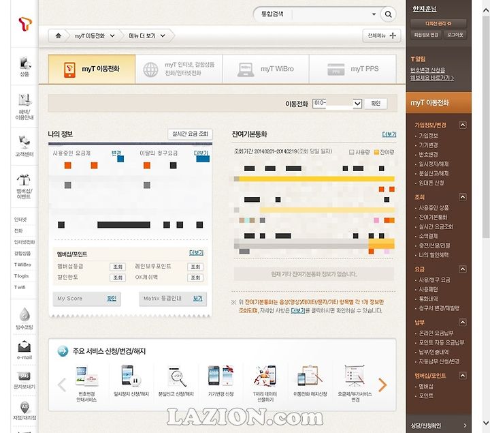Open 가입정보 in sidebar menu
490x433 pixels.
[428, 136]
